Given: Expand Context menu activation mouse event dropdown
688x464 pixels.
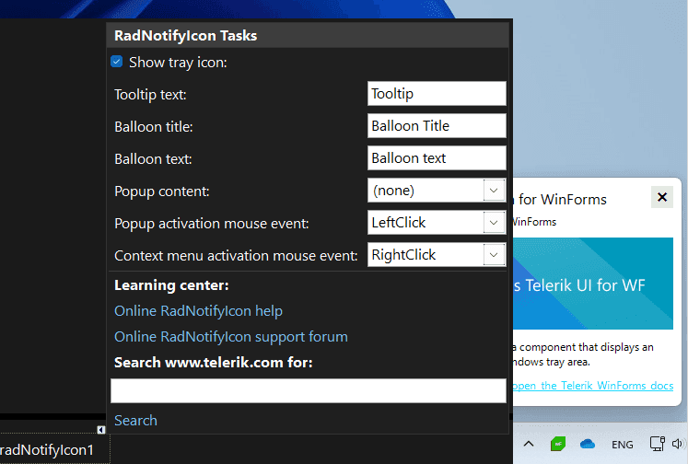Looking at the screenshot, I should [x=494, y=255].
